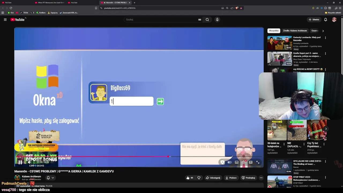
Task: Click the Podziękuj thanks button
Action: [248, 178]
